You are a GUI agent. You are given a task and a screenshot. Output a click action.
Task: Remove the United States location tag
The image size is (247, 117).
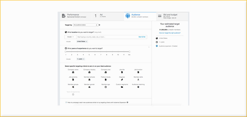(x=86, y=42)
